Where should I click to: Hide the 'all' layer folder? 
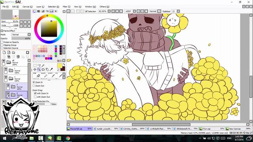[x=4, y=60]
